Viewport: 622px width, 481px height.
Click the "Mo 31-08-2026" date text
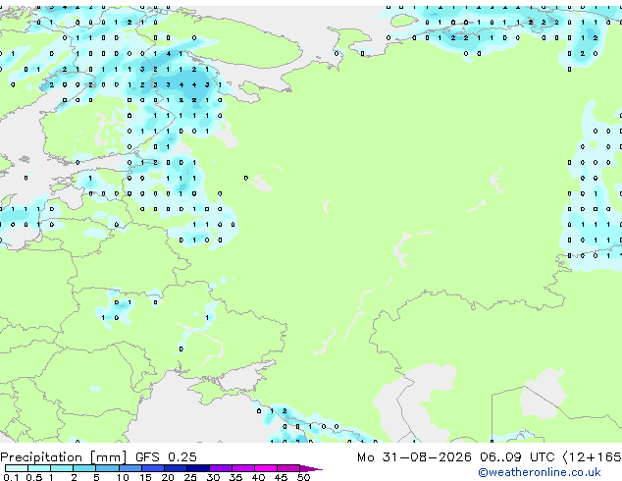pyautogui.click(x=414, y=457)
